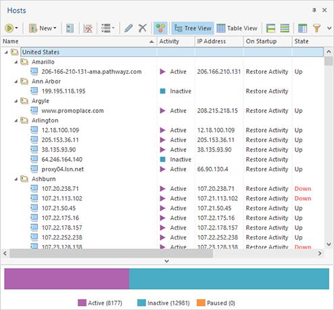
Task: Click the purple Active legend swatch
Action: 82,303
